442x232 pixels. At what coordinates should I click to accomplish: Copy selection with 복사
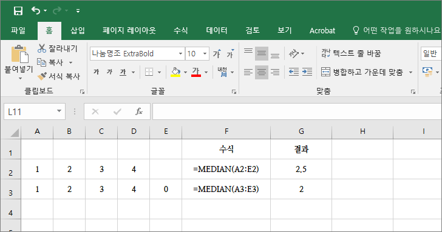coord(50,62)
